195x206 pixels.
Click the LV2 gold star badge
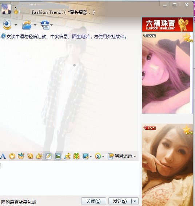(x=188, y=130)
